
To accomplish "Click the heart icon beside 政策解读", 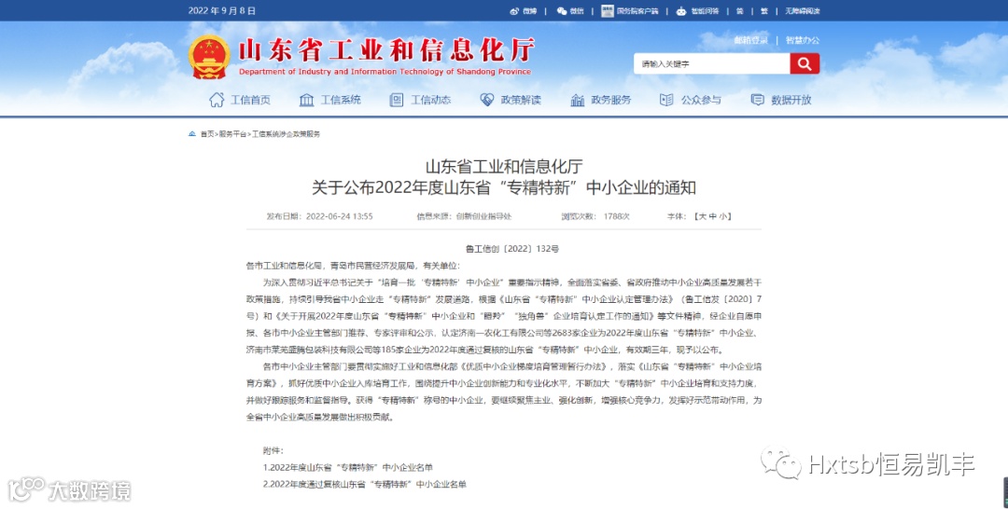I will (x=486, y=100).
